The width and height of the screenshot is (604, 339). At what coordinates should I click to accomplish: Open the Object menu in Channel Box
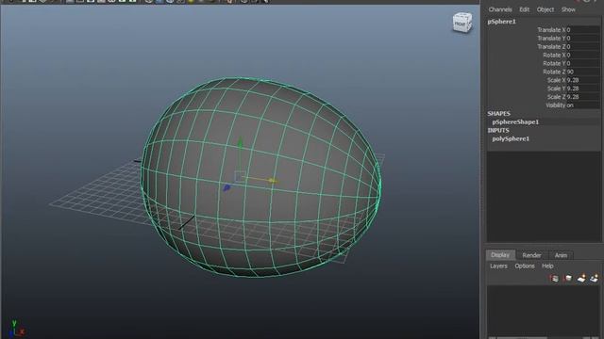click(x=545, y=9)
